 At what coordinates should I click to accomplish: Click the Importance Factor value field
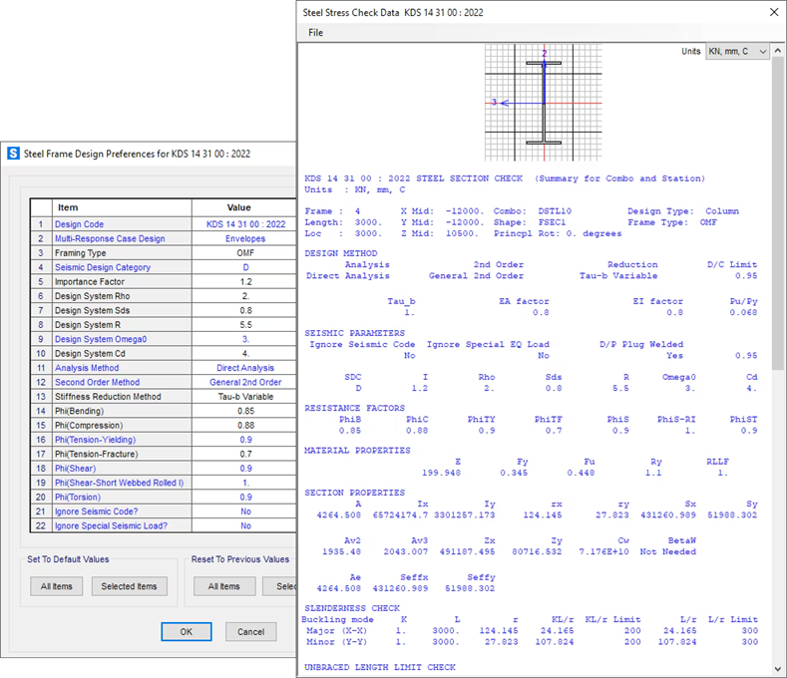click(245, 281)
